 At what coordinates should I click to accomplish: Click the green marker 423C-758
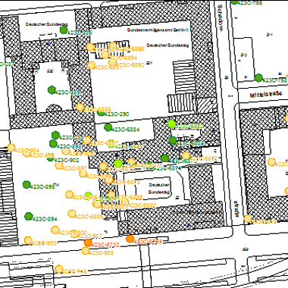pyautogui.click(x=258, y=77)
